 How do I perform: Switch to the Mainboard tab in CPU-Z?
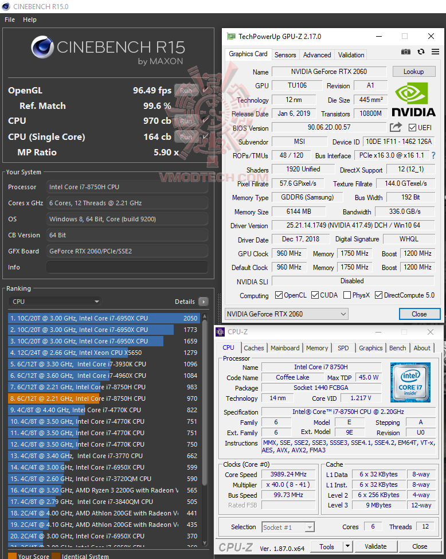[285, 348]
